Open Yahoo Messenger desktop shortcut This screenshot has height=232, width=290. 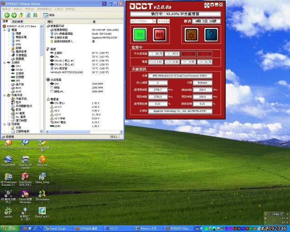(25, 197)
